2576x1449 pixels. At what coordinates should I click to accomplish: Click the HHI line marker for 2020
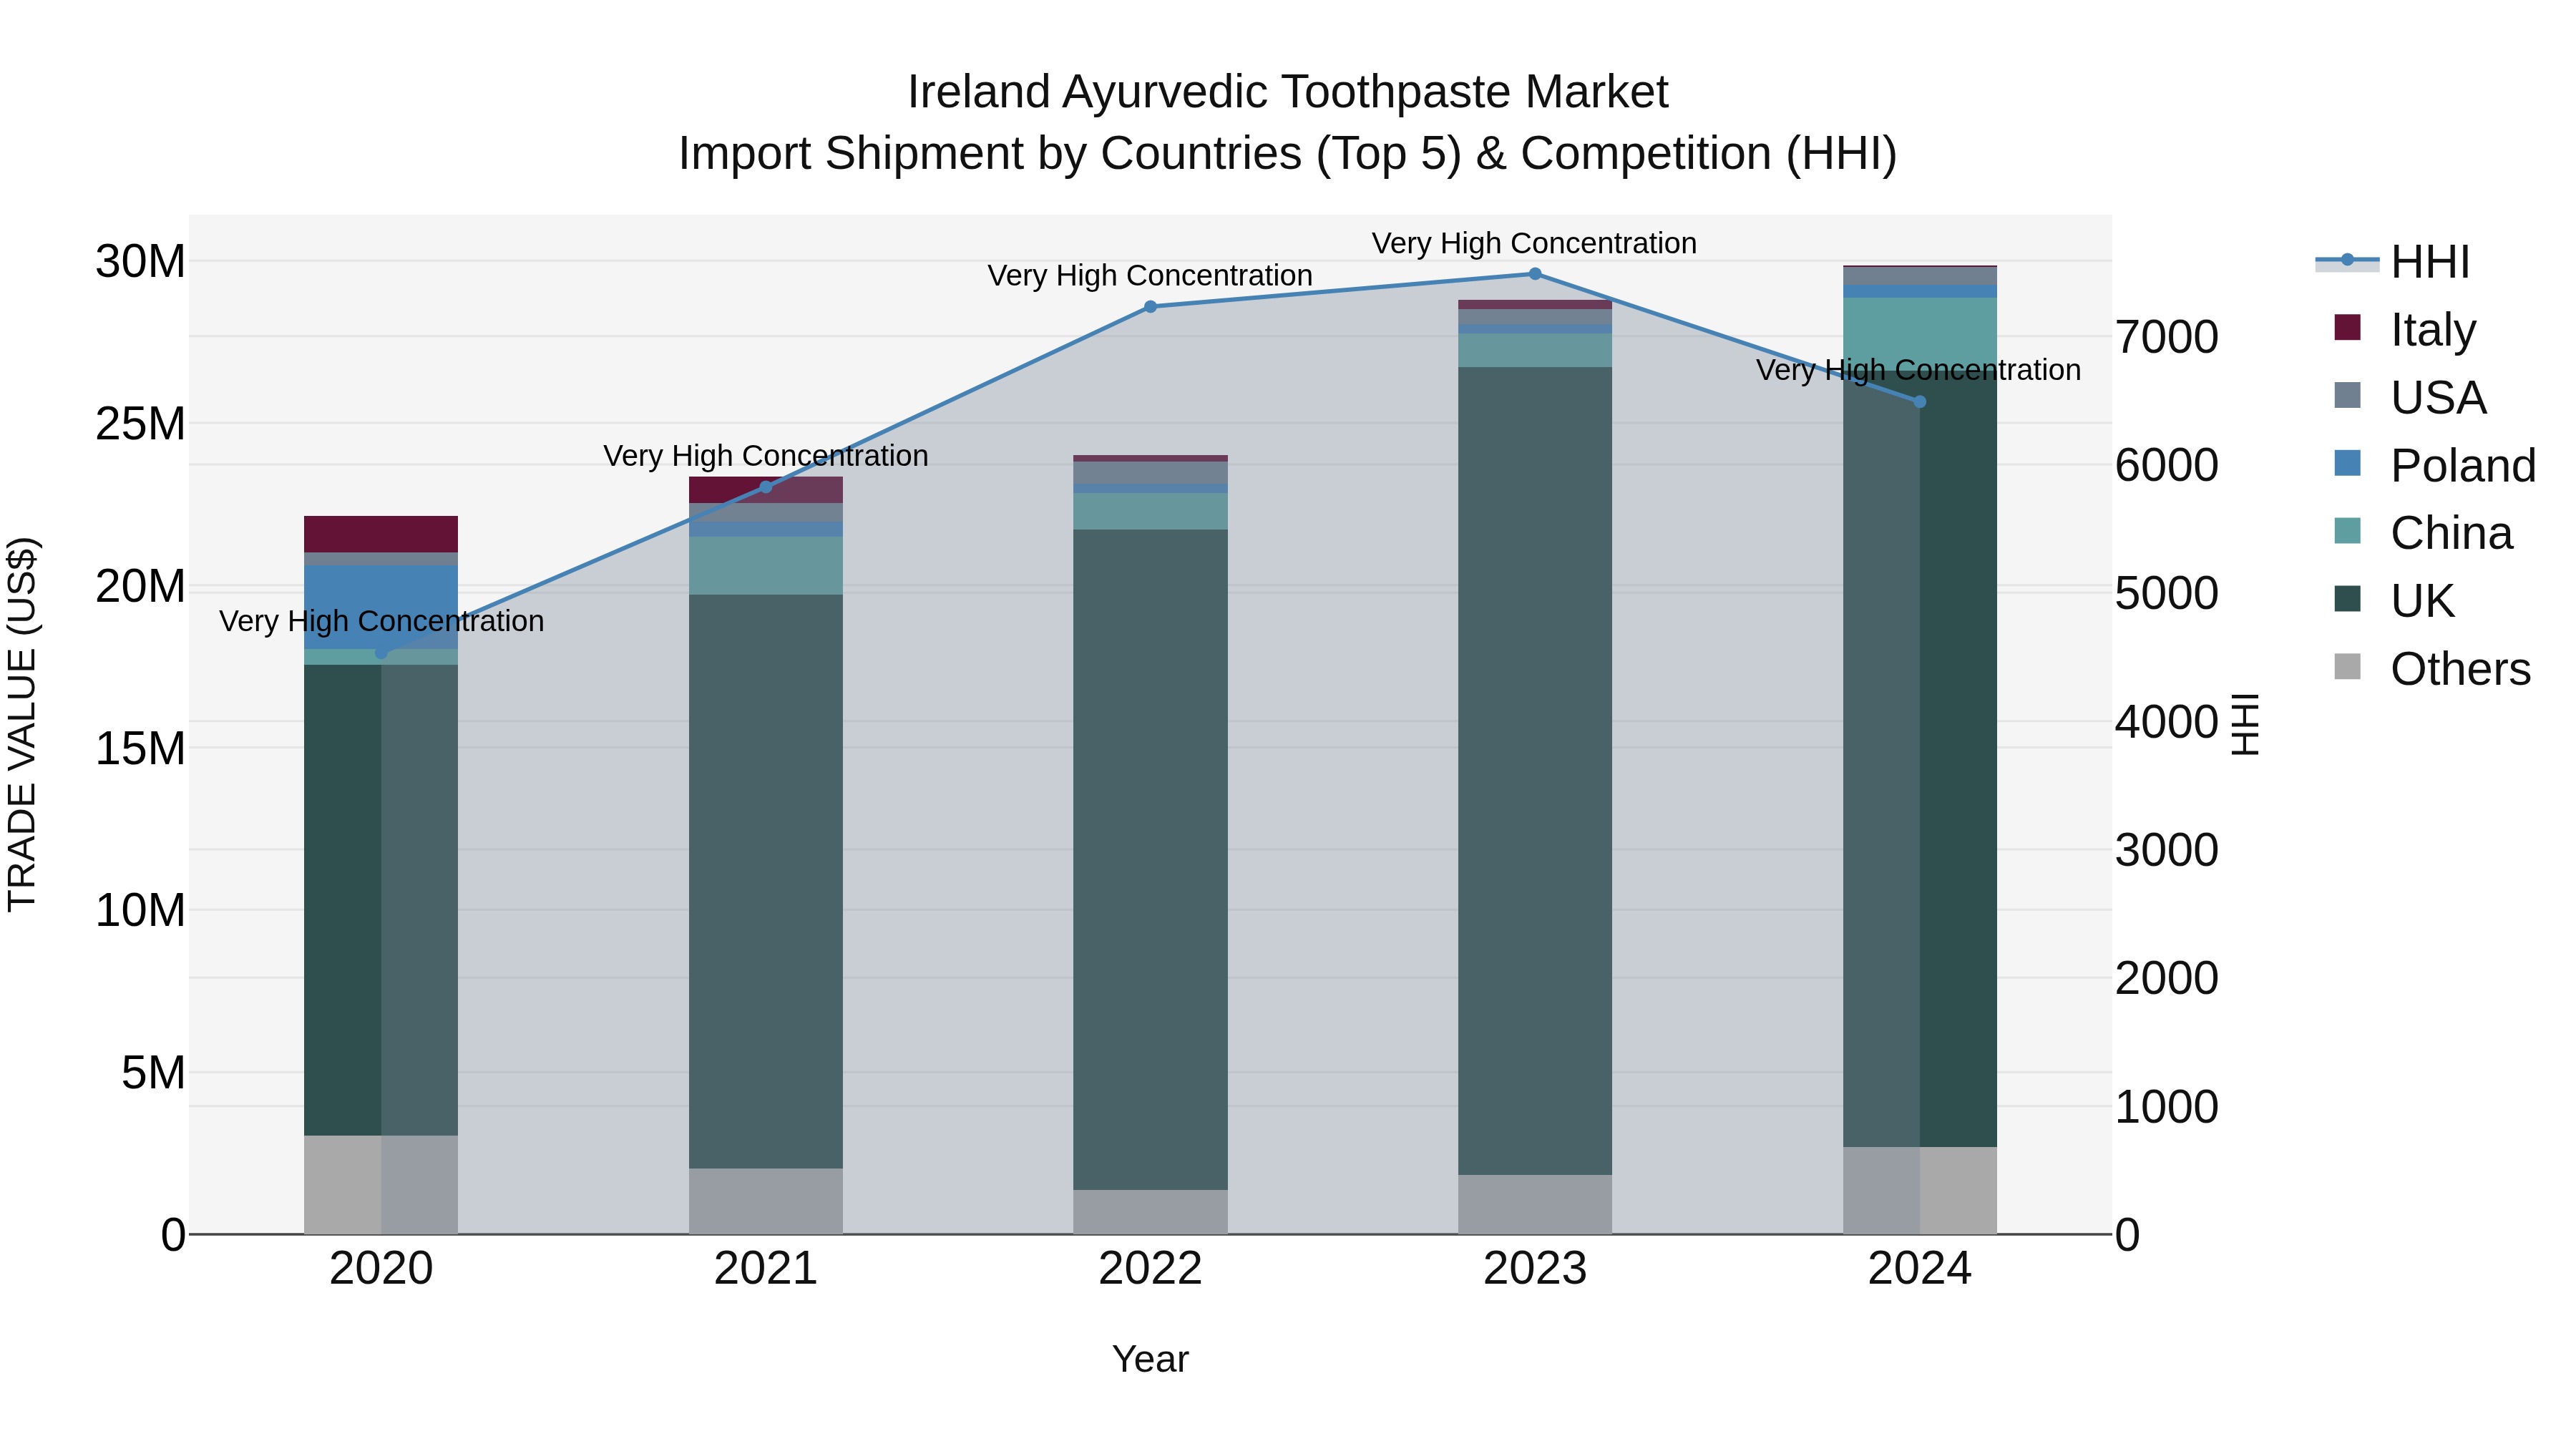pyautogui.click(x=381, y=653)
